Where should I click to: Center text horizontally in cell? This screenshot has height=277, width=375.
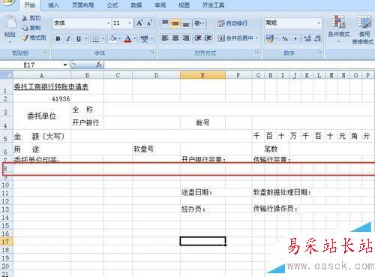(x=175, y=38)
